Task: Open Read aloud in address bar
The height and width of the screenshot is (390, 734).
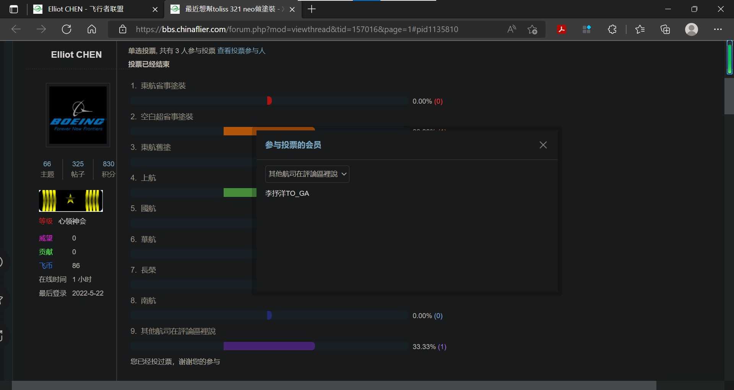Action: click(512, 29)
